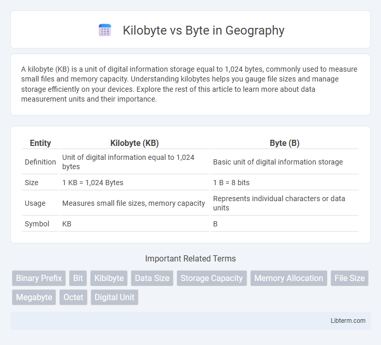
Task: Open the Data Size tag
Action: point(152,278)
